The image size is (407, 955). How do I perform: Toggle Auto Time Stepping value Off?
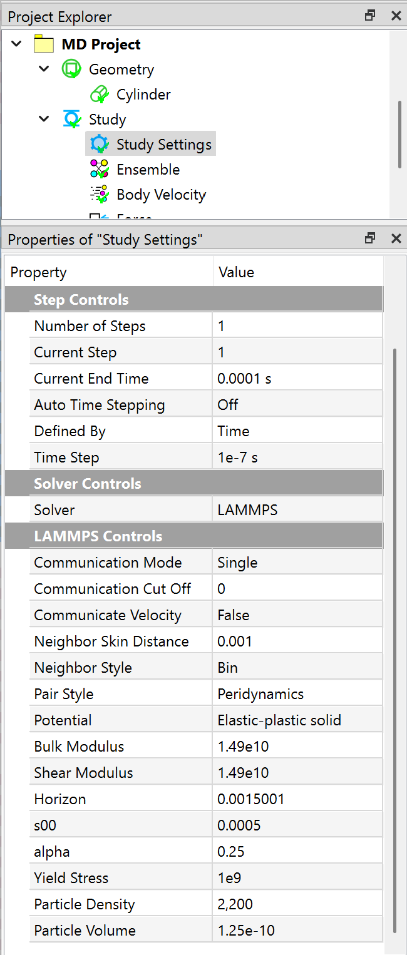(x=297, y=405)
